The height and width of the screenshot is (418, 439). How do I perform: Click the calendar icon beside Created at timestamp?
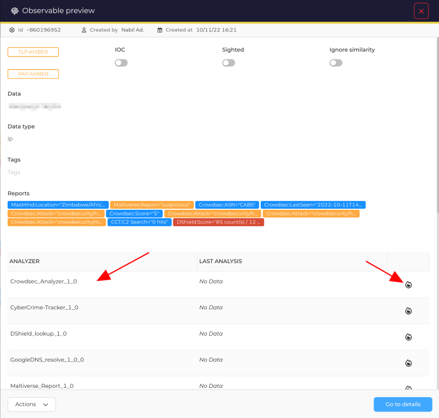[160, 30]
